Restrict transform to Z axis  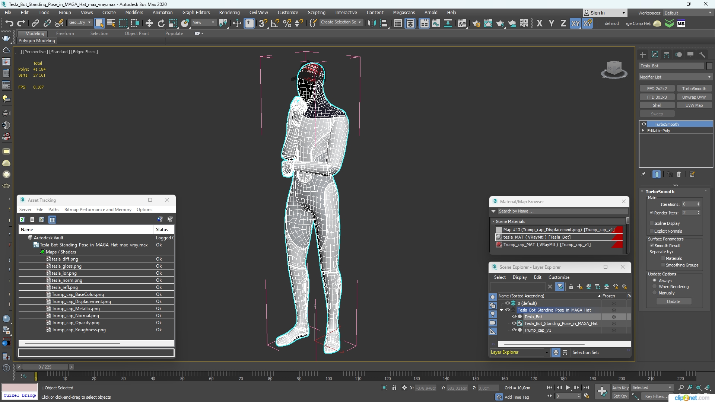coord(563,23)
